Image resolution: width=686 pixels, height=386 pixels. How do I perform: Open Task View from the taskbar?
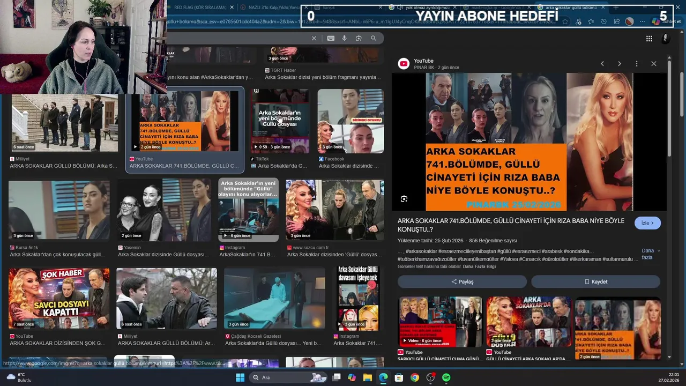(336, 377)
